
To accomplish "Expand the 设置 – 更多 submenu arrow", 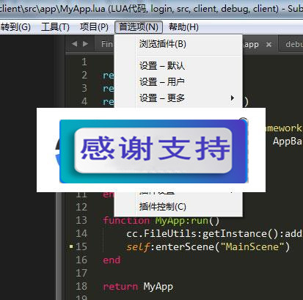I will coord(233,98).
